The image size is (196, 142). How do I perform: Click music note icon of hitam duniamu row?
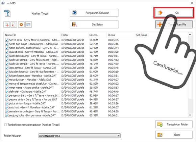pos(7,48)
